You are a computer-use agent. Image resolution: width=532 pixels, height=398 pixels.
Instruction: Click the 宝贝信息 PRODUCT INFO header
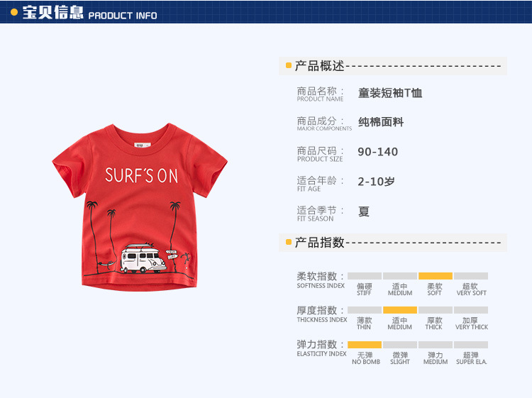(89, 13)
